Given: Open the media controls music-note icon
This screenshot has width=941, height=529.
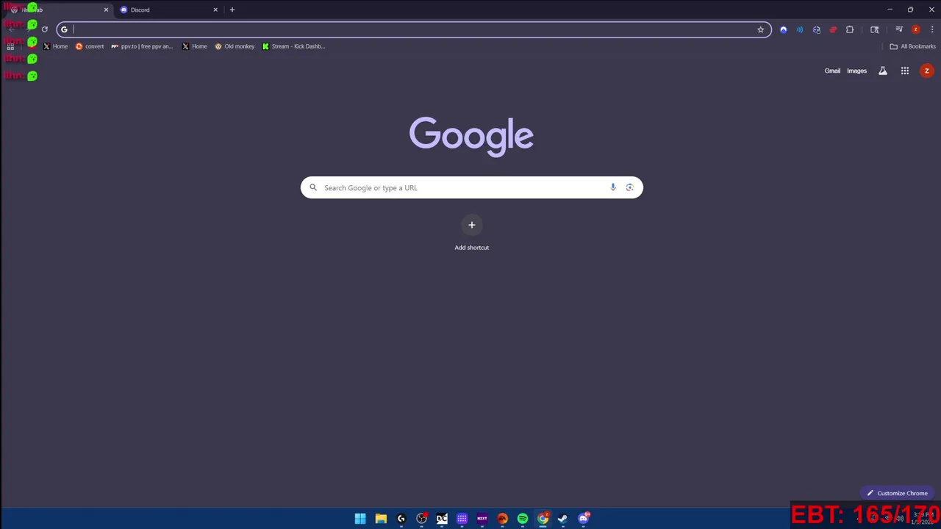Looking at the screenshot, I should coord(899,29).
